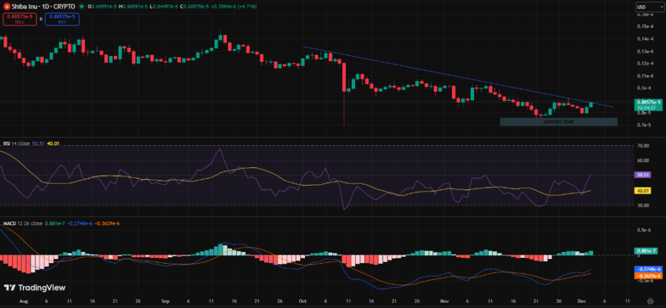666x308 pixels.
Task: Click the red SELL button
Action: pos(20,19)
